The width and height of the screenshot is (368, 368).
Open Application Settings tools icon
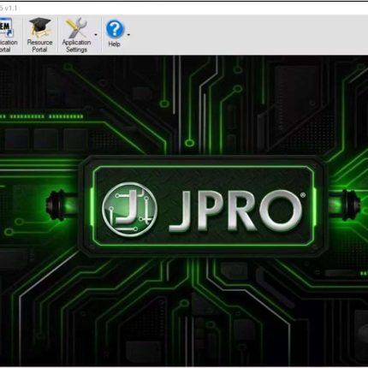[x=76, y=27]
